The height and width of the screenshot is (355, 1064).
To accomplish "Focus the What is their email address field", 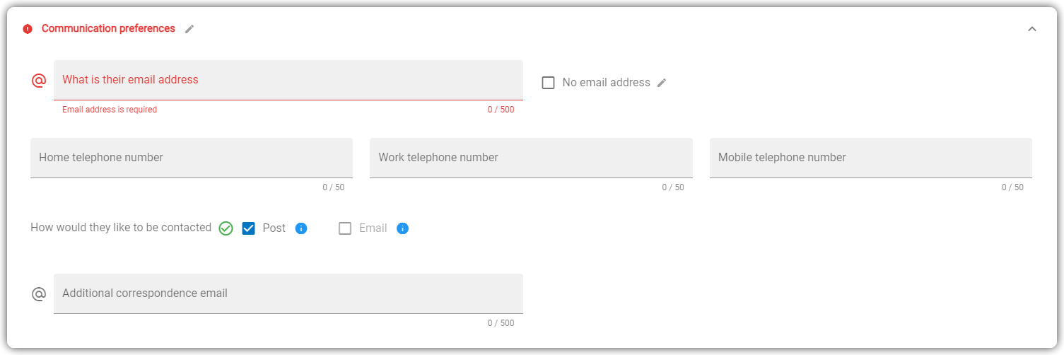I will tap(288, 80).
